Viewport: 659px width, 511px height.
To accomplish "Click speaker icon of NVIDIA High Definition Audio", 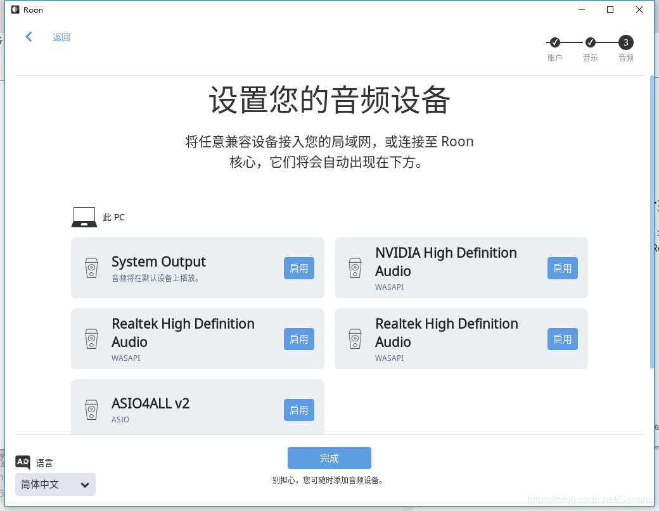I will click(355, 268).
